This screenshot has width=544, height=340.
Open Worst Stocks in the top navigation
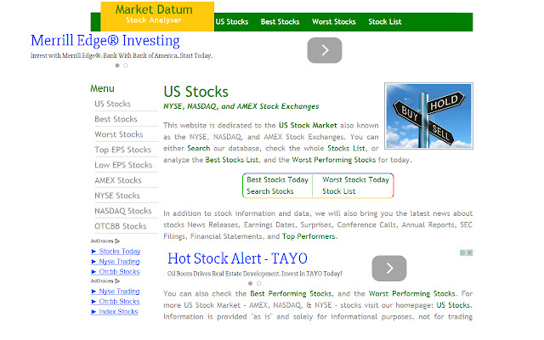pyautogui.click(x=334, y=22)
